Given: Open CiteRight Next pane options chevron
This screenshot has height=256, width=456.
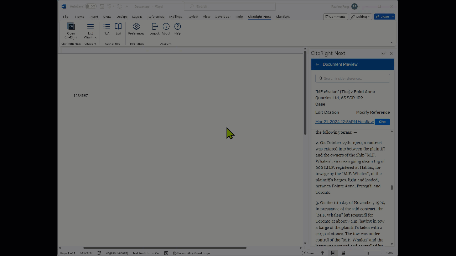Looking at the screenshot, I should [383, 53].
